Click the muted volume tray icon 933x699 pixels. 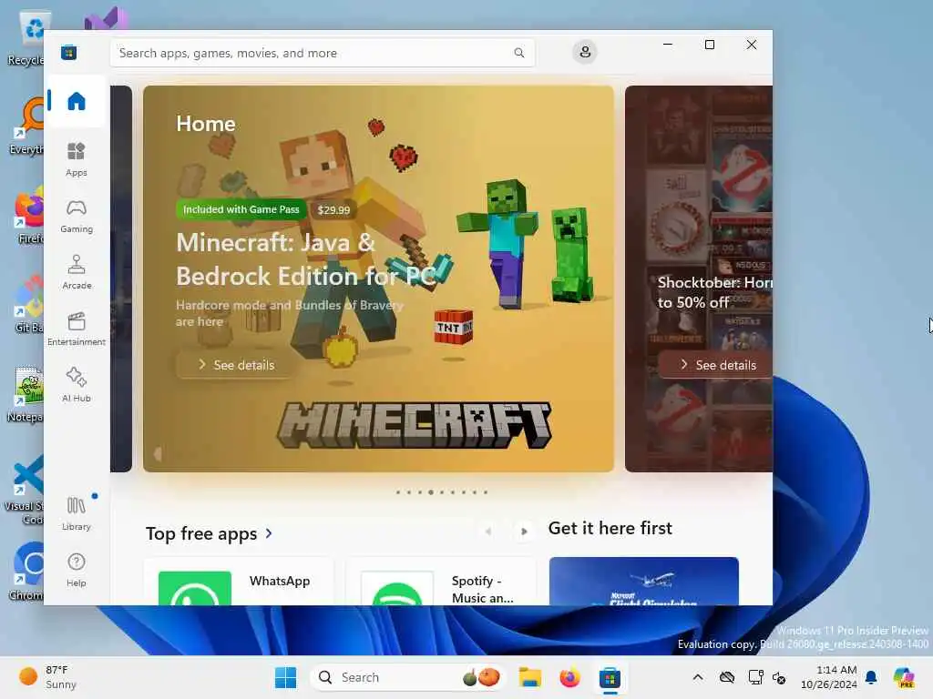pos(780,677)
